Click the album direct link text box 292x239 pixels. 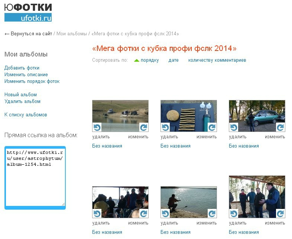click(35, 177)
